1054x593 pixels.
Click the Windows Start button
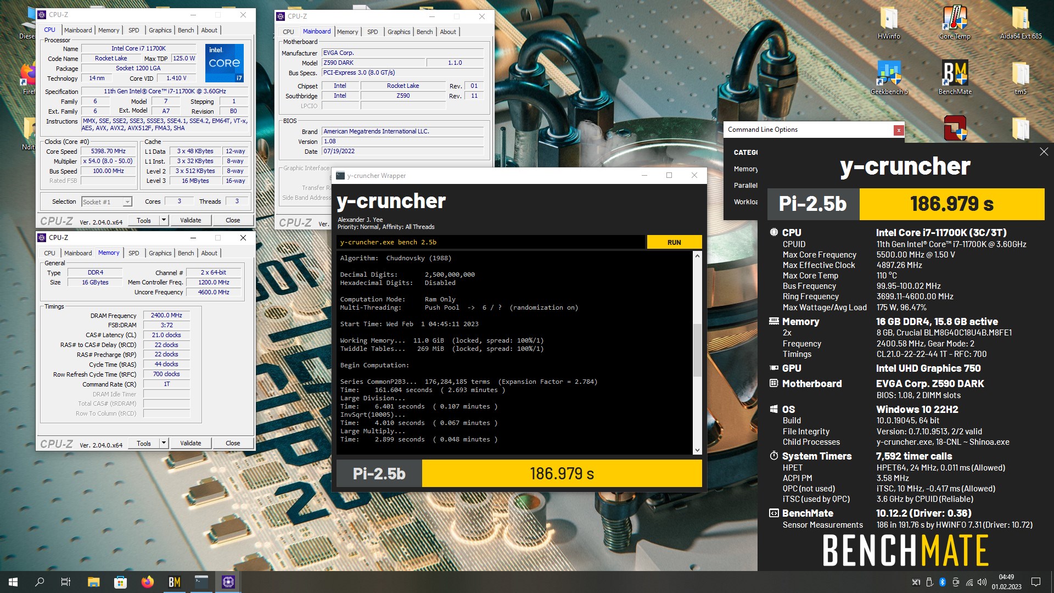pos(13,582)
